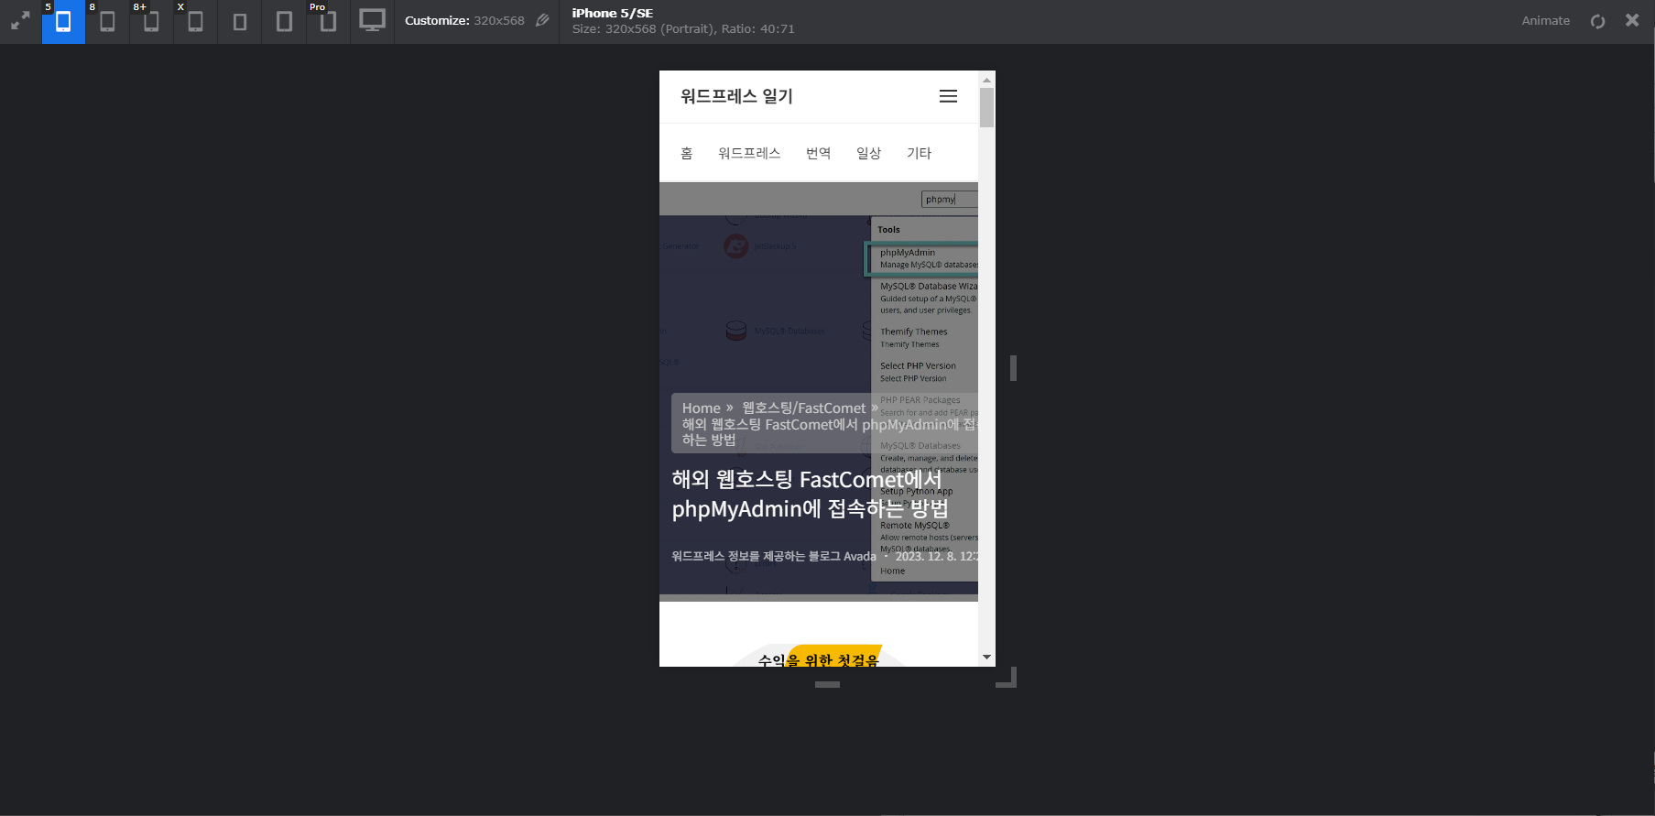Click the rotate orientation icon
The image size is (1655, 816).
[x=1597, y=21]
